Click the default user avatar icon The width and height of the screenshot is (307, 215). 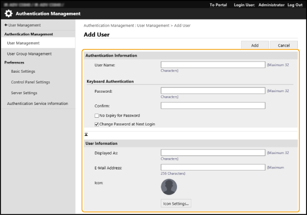169,186
